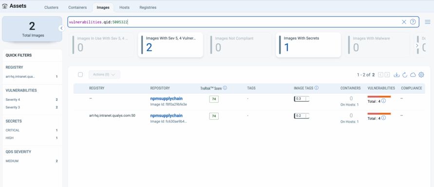Screen dimensions: 434x187
Task: Click TruRisk score 74 for image f8f0a29bfe3e
Action: 214,99
